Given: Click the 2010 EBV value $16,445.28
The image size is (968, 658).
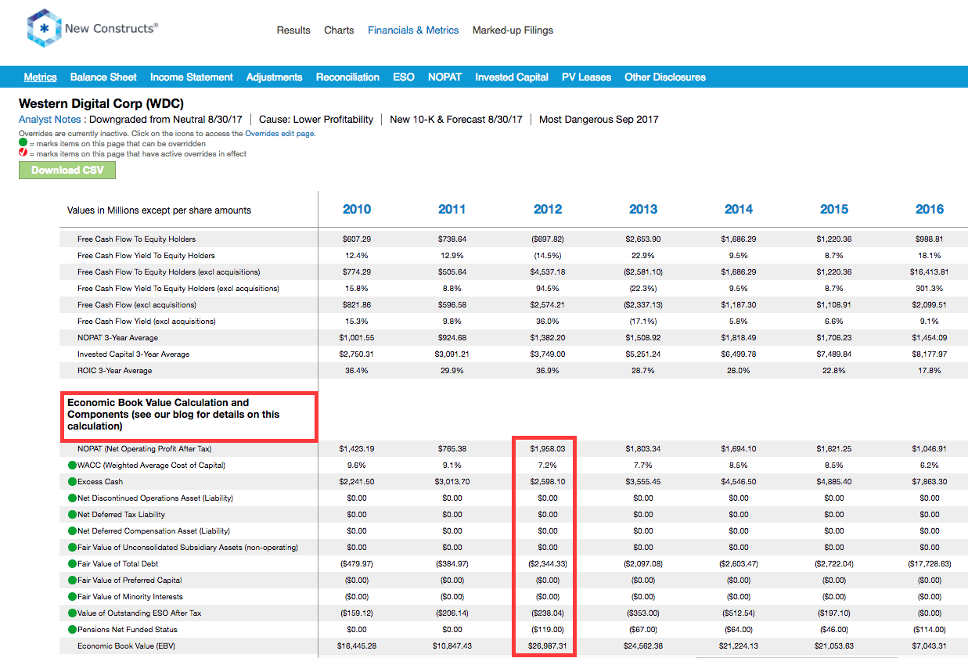Looking at the screenshot, I should click(357, 646).
